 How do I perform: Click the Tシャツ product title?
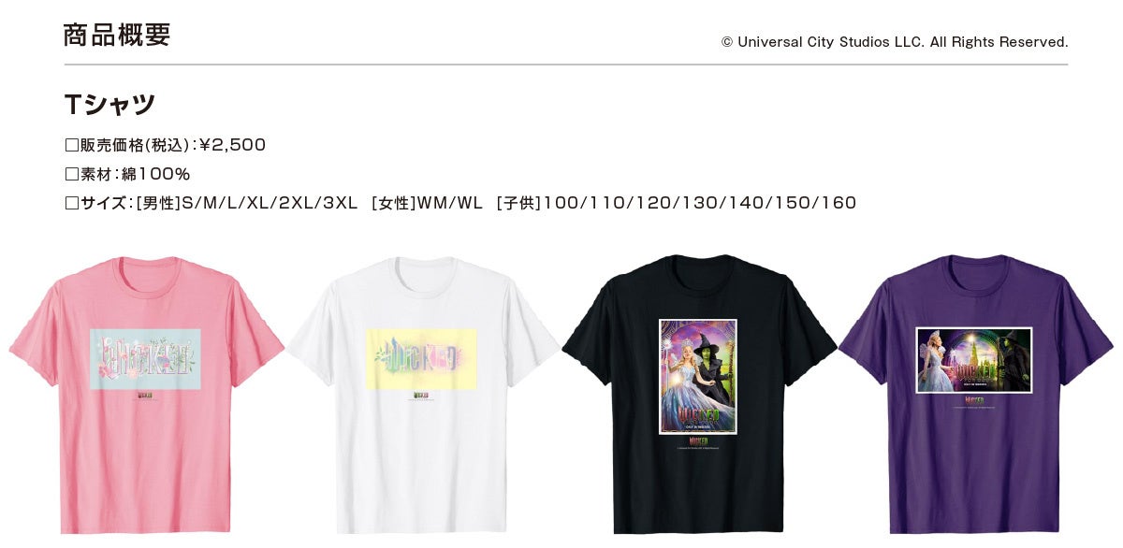point(109,104)
